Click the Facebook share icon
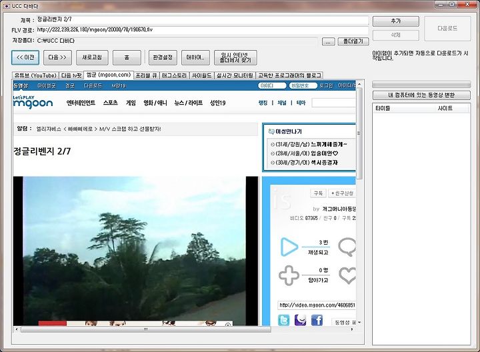 click(x=317, y=320)
